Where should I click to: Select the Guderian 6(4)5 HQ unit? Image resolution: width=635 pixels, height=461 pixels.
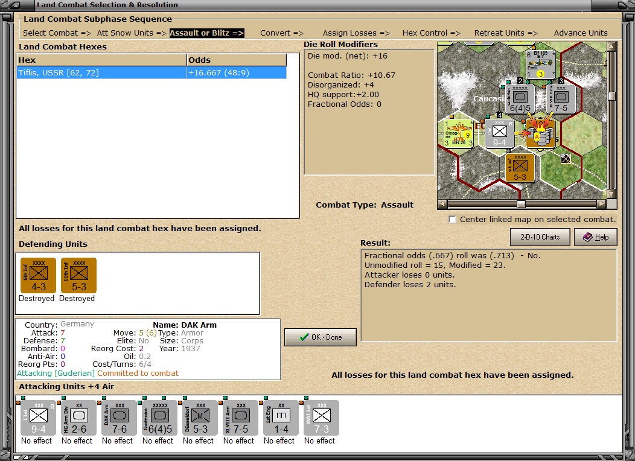[x=159, y=418]
